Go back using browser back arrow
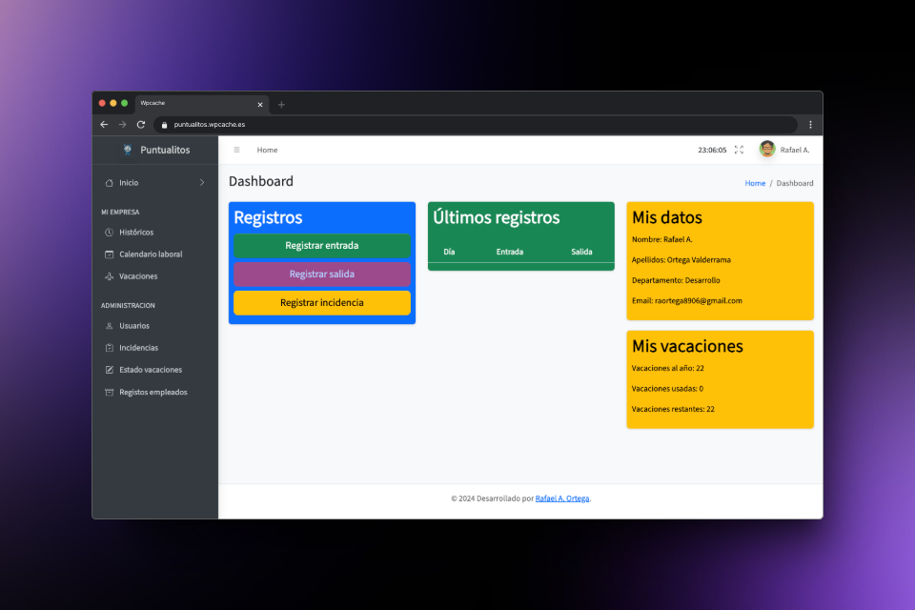The image size is (915, 610). coord(104,124)
